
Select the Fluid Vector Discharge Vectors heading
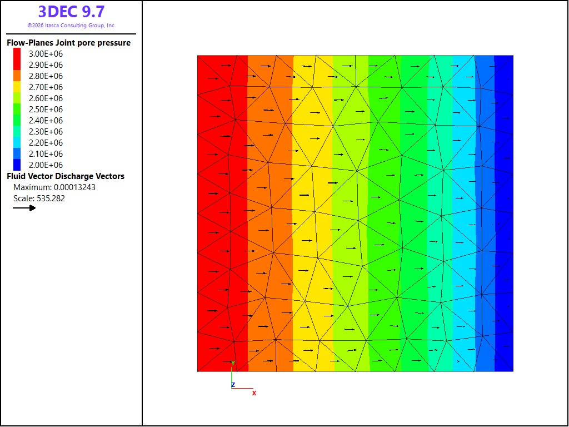click(66, 176)
